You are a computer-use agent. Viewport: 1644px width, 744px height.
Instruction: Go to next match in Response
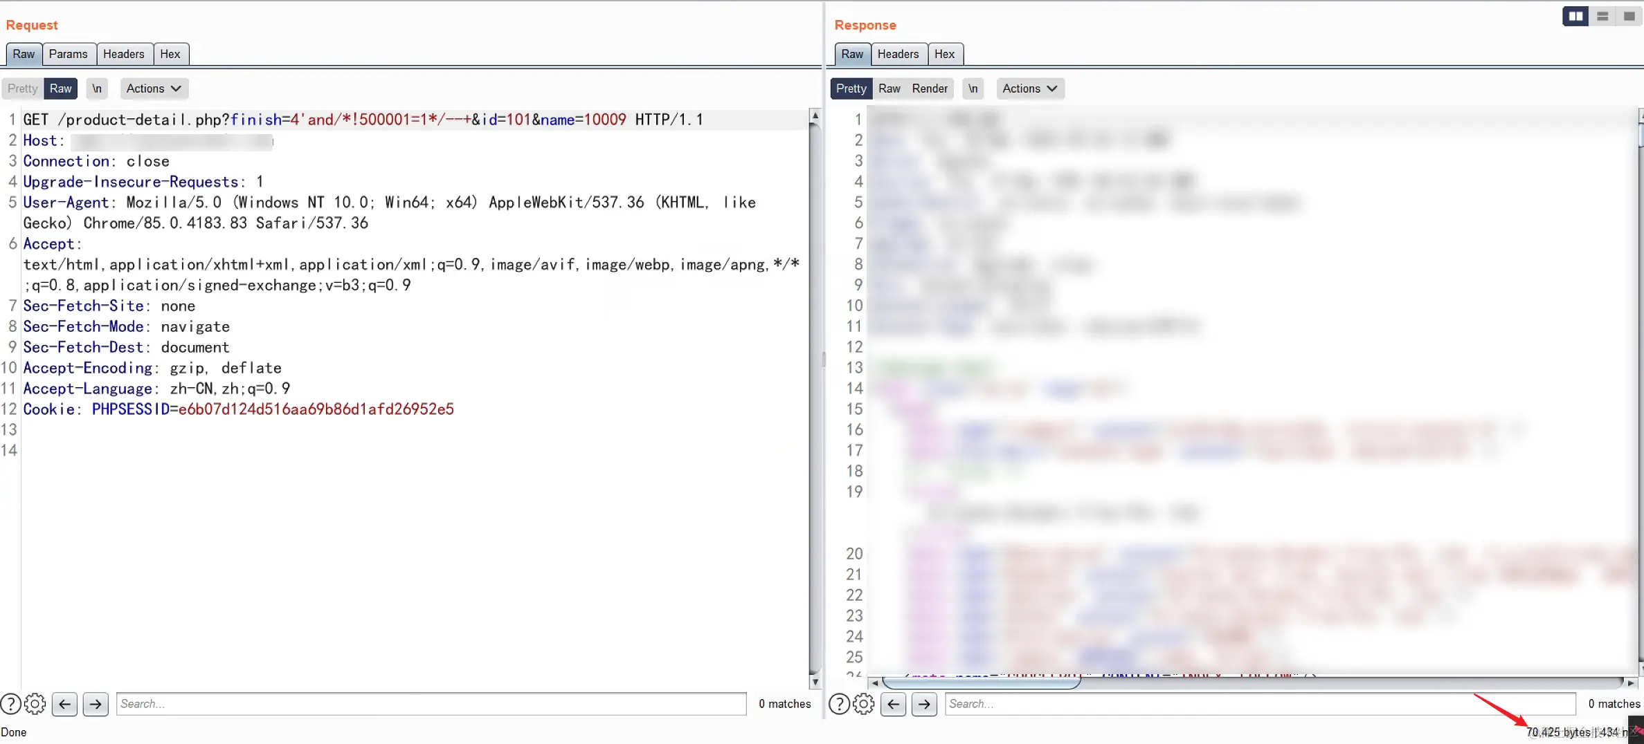pos(925,704)
